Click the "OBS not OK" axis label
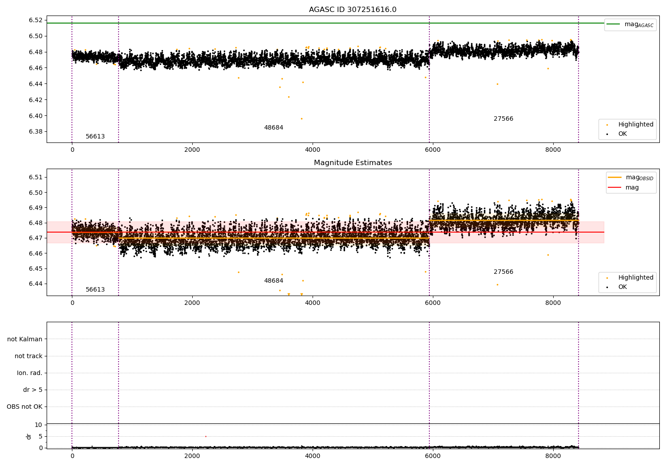 (25, 407)
